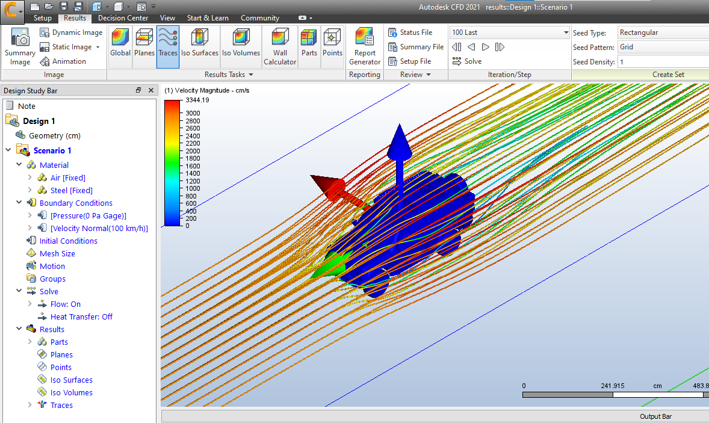Open the Community ribbon tab
This screenshot has width=709, height=423.
coord(260,18)
